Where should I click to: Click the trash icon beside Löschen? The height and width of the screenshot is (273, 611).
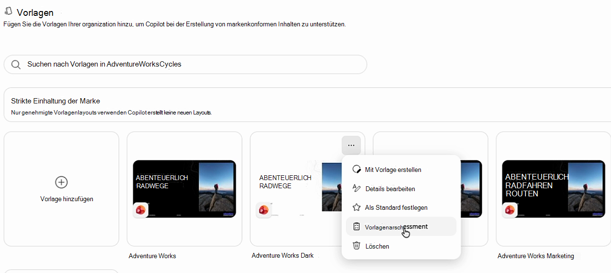pos(356,246)
